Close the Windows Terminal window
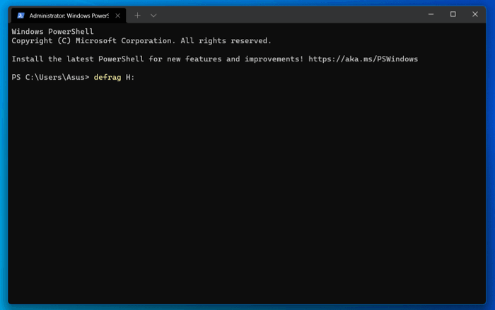The height and width of the screenshot is (310, 495). click(475, 14)
